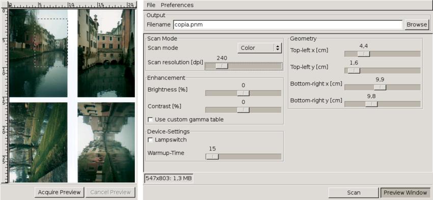Toggle the Preview Window button

click(x=405, y=192)
